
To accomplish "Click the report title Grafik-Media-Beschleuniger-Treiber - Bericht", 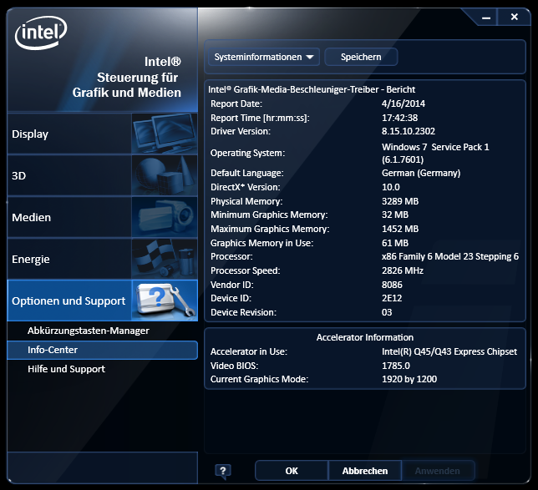I will [x=312, y=89].
